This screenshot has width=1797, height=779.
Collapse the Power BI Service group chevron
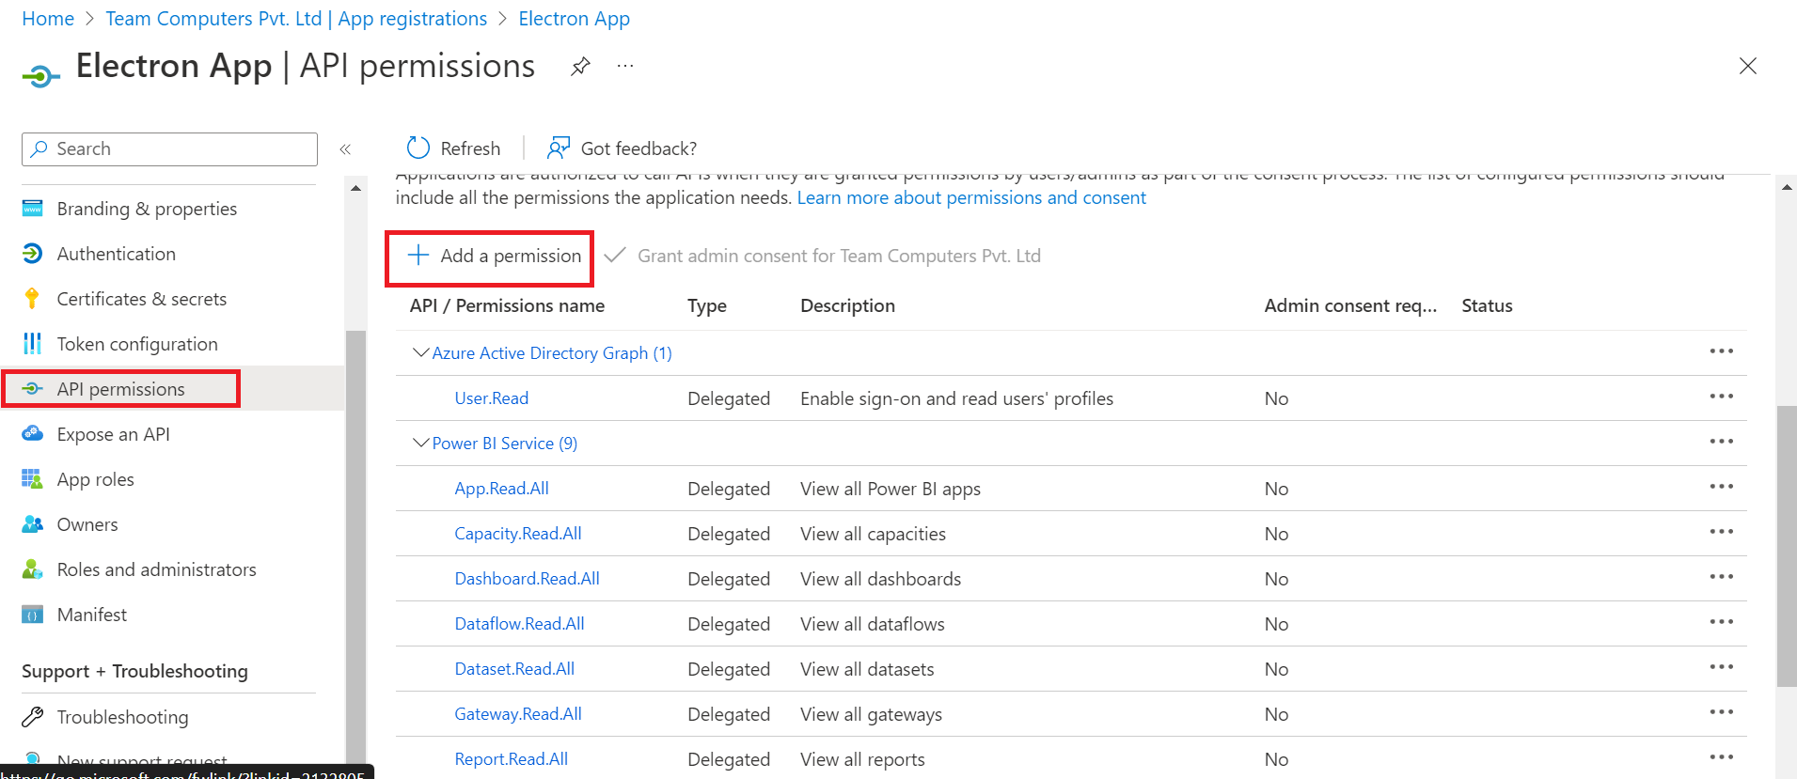421,443
